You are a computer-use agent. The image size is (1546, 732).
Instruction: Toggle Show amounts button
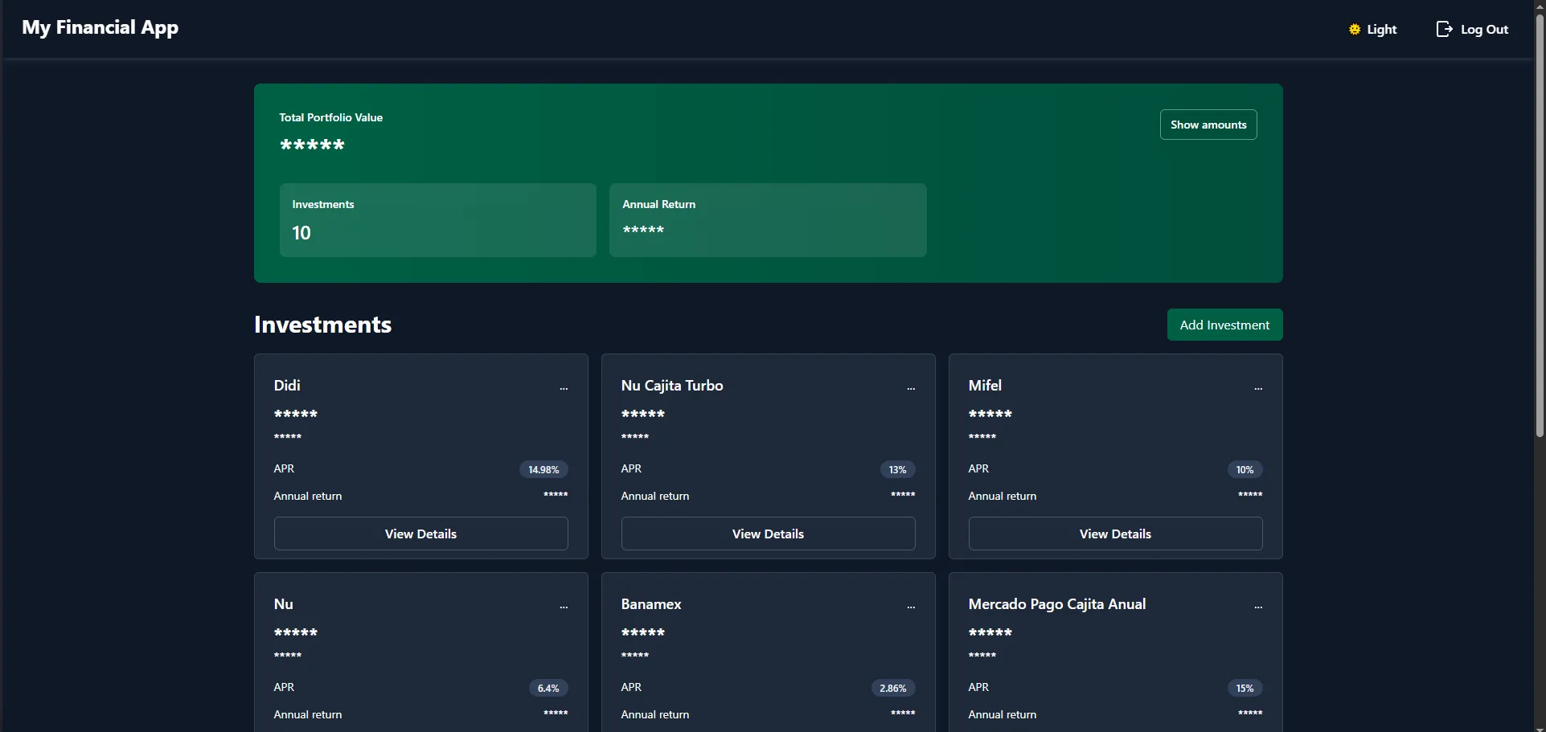1208,125
